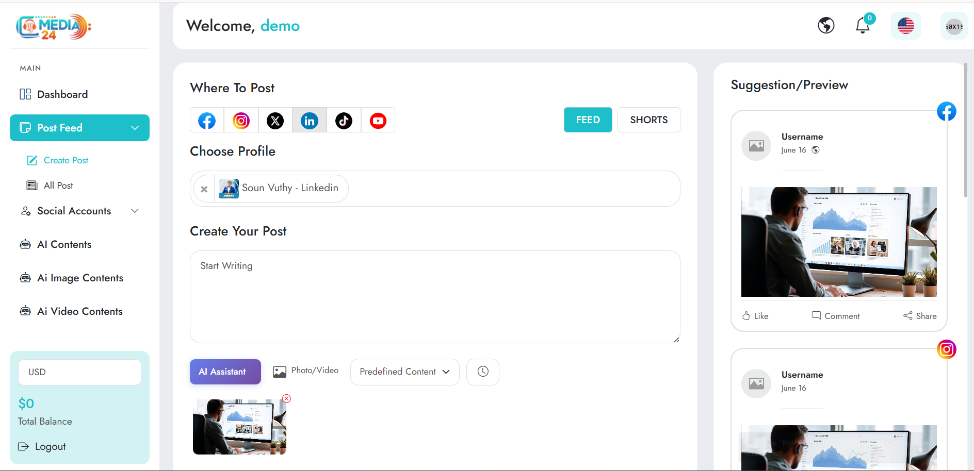
Task: Toggle the LinkedIn platform button
Action: point(310,121)
